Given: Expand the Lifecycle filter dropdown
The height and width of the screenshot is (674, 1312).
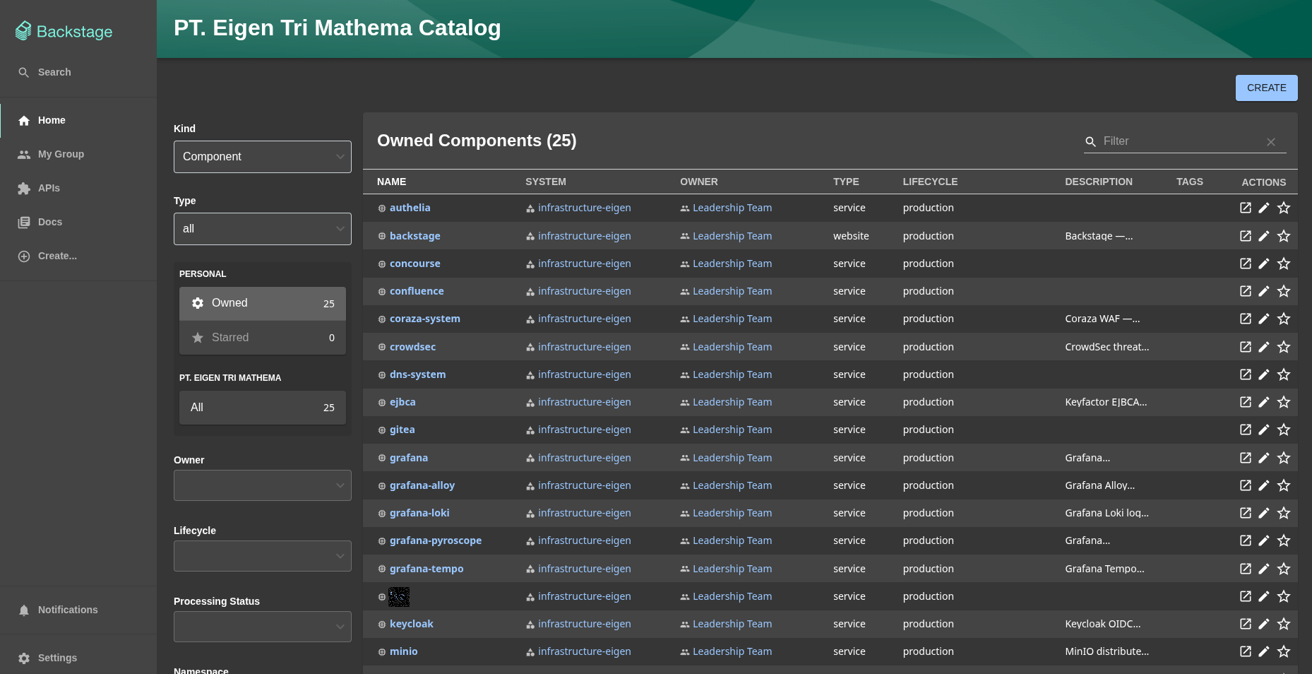Looking at the screenshot, I should pyautogui.click(x=263, y=556).
